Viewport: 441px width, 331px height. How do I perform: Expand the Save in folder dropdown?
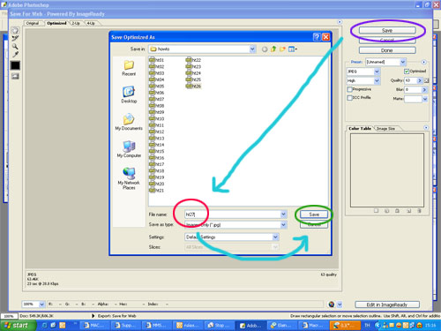pyautogui.click(x=252, y=49)
